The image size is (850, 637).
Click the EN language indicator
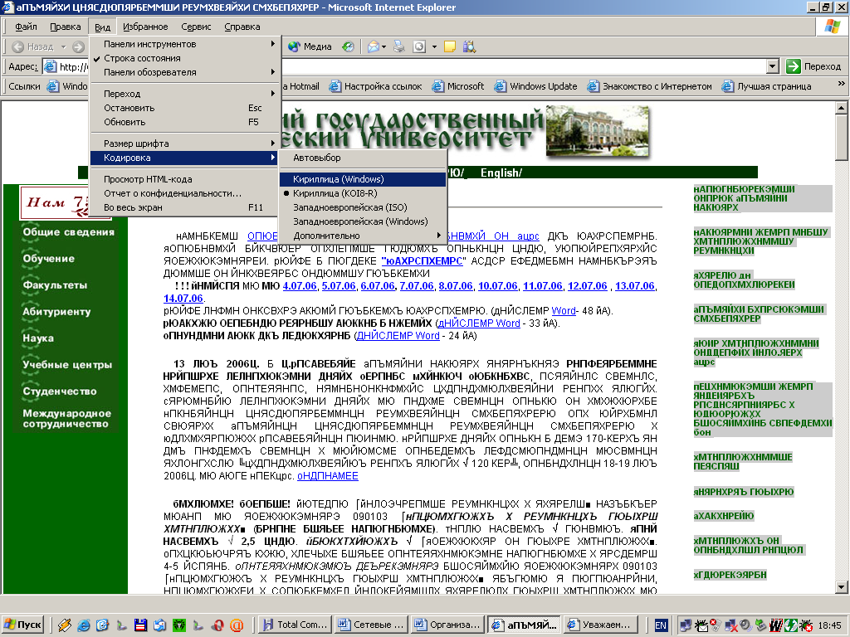click(x=660, y=625)
